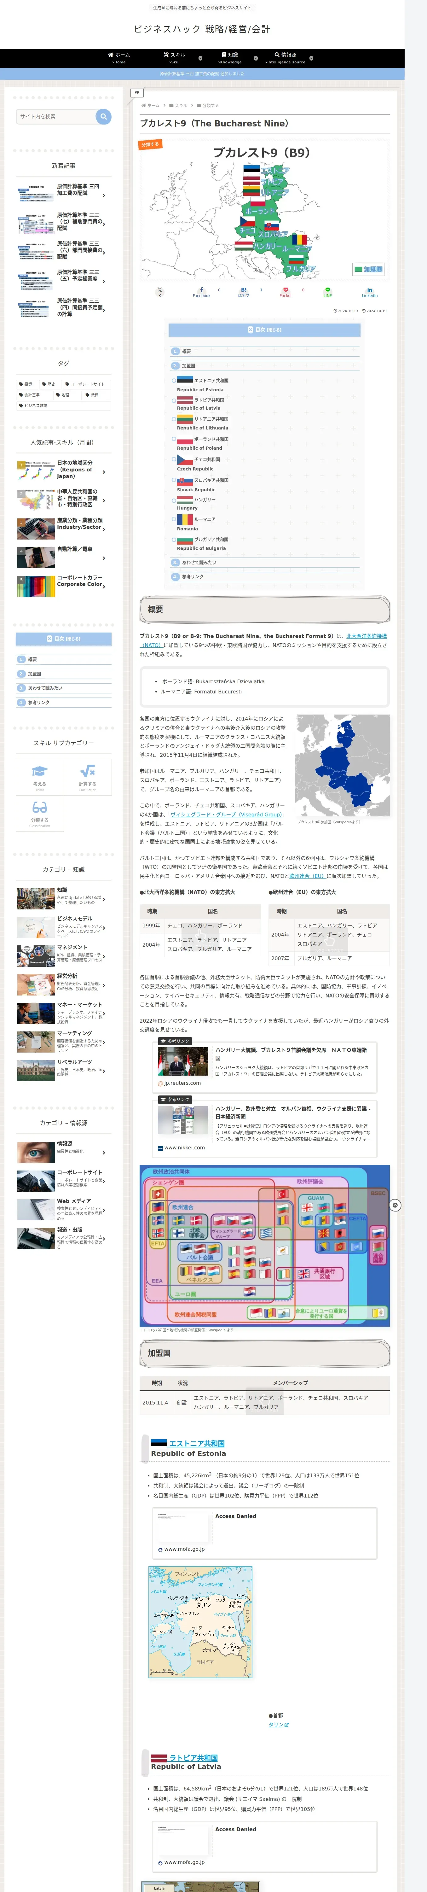Open スキル in the top navigation

pyautogui.click(x=175, y=58)
